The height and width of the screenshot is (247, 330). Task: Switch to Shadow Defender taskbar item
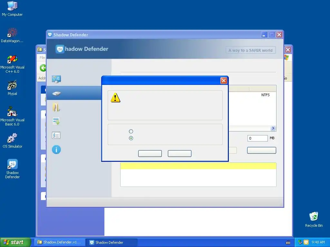coord(112,242)
